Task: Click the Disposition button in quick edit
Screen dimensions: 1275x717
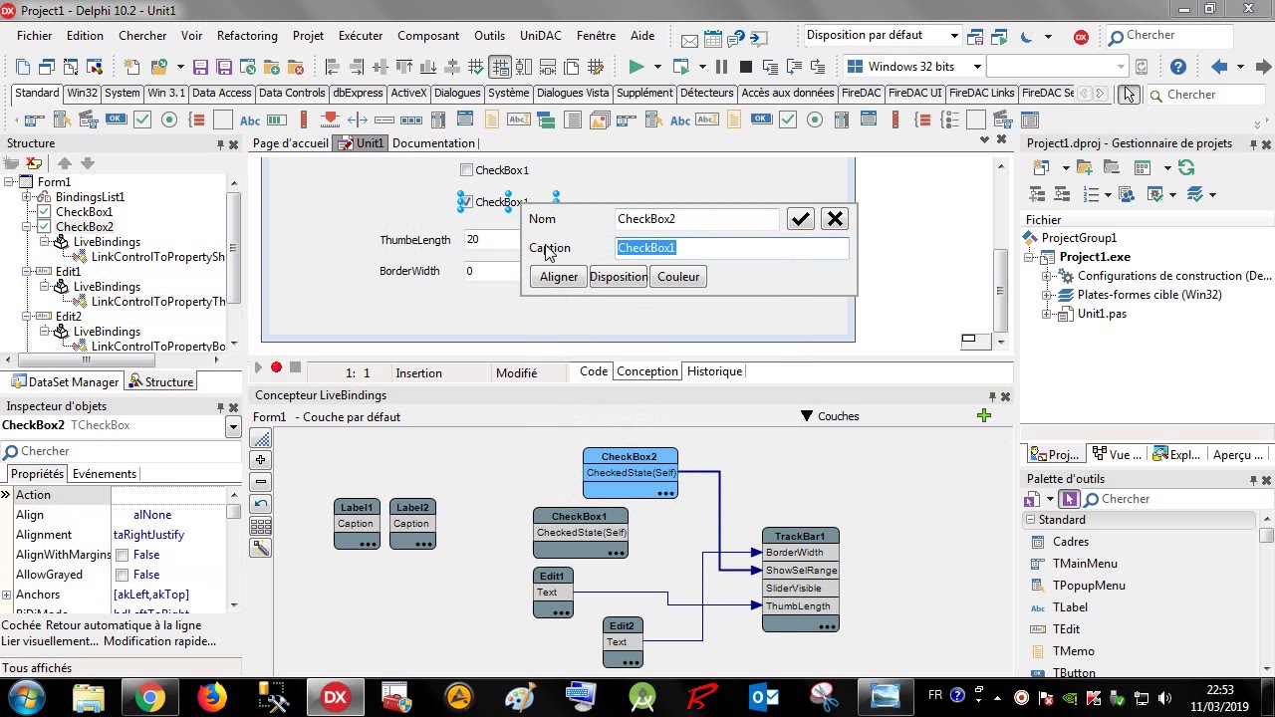Action: click(x=618, y=277)
